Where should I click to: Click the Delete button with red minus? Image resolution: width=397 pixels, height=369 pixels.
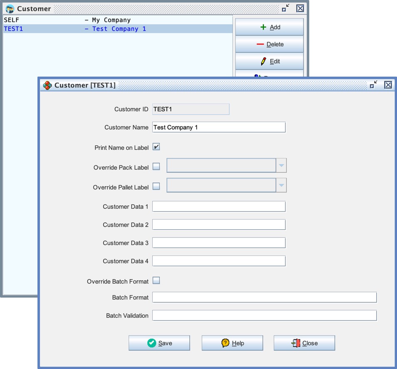(x=269, y=44)
